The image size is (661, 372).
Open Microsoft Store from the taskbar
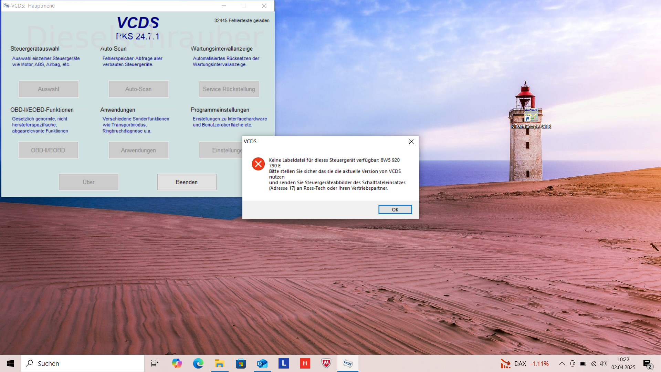click(241, 363)
